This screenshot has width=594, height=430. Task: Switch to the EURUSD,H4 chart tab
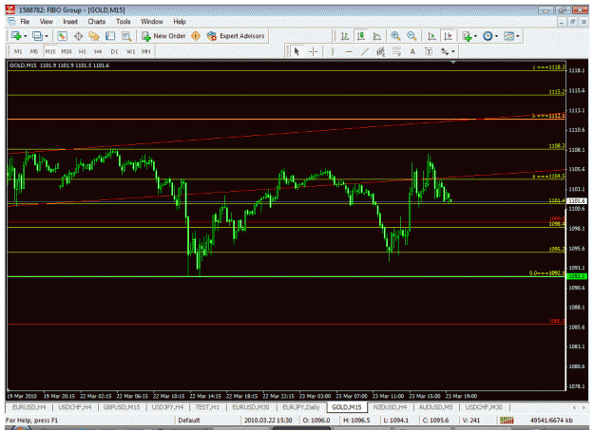pyautogui.click(x=29, y=407)
